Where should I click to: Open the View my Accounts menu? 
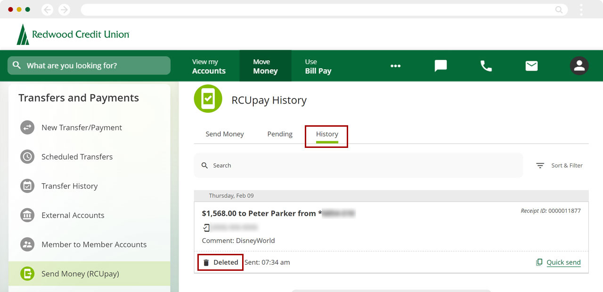(x=209, y=66)
